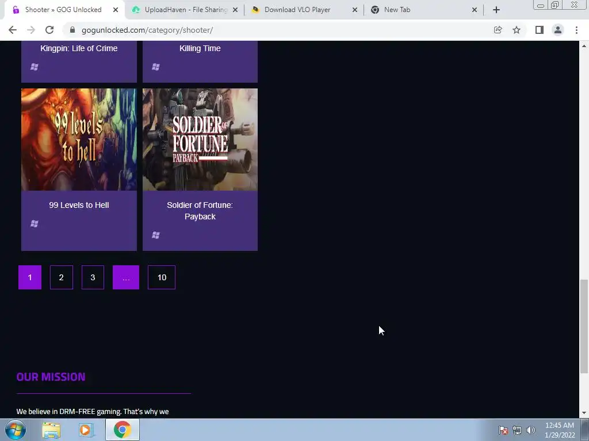Open Chrome three-dot menu
This screenshot has height=441, width=589.
(576, 30)
